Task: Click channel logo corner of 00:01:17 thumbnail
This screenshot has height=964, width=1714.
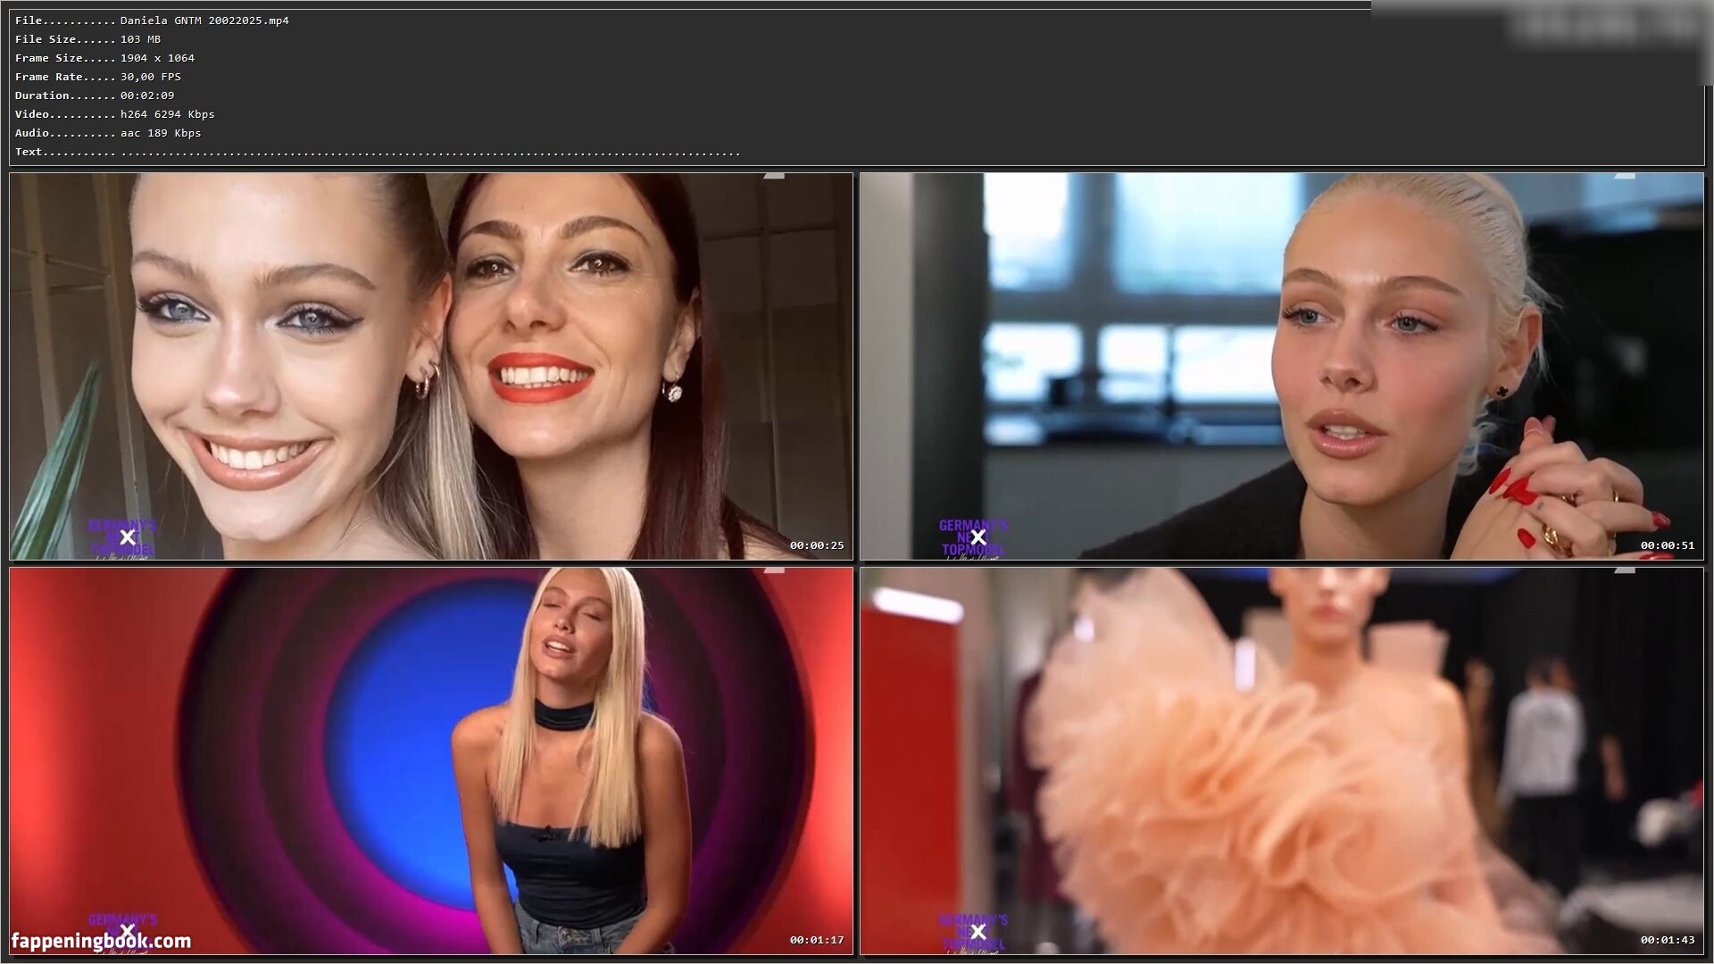Action: [x=773, y=570]
